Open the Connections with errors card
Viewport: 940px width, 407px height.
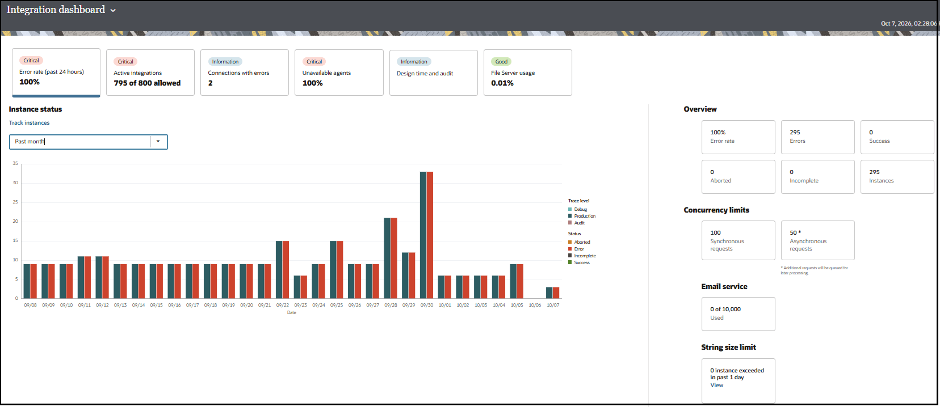245,73
